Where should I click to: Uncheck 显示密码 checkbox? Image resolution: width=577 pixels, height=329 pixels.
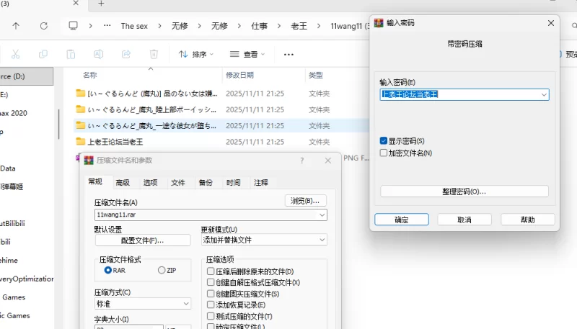click(384, 141)
